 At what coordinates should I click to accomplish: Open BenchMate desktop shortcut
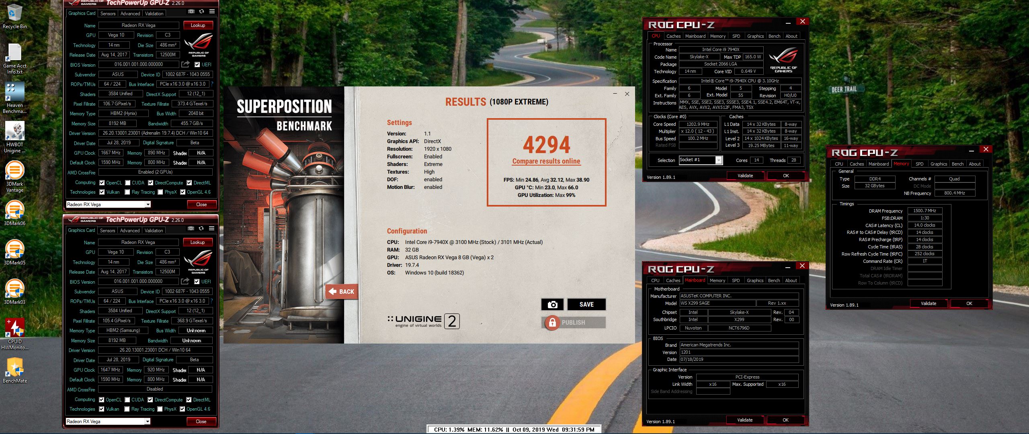click(14, 371)
